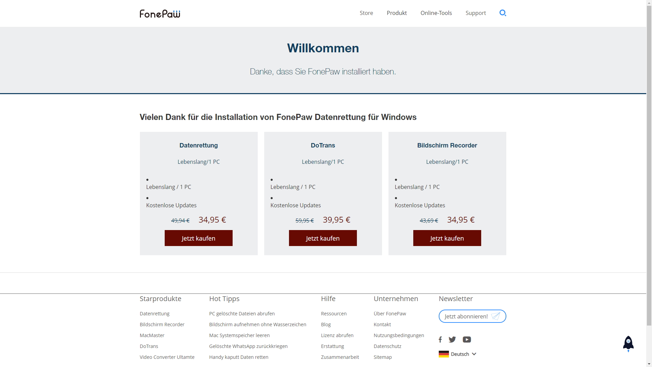
Task: Open the YouTube icon
Action: tap(467, 339)
